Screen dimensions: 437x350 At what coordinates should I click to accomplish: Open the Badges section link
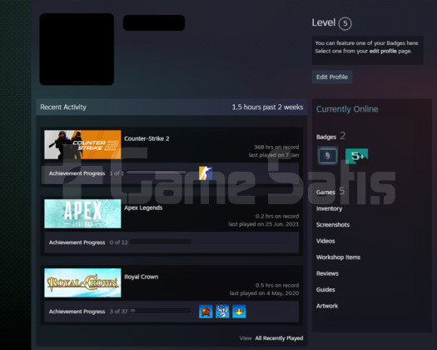(x=326, y=137)
